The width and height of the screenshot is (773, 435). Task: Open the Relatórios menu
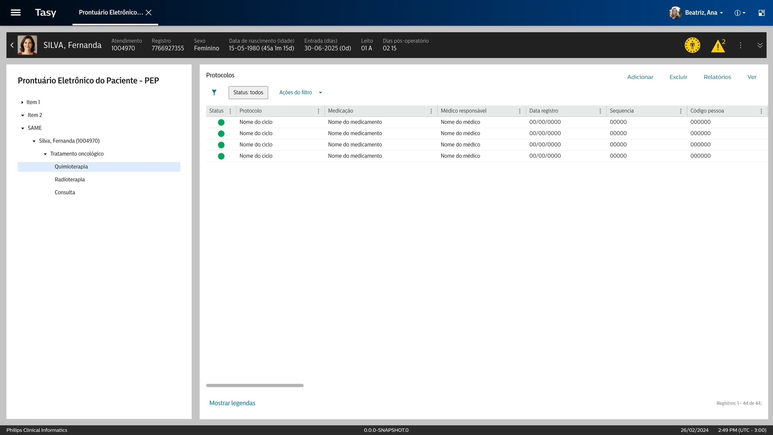point(717,77)
